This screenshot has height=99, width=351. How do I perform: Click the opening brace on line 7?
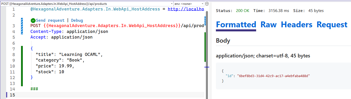pos(32,49)
